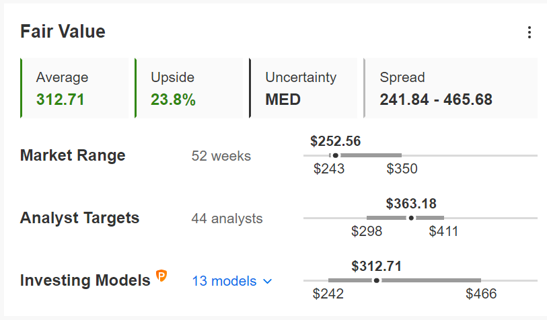Click the Investing Models slider dot
The height and width of the screenshot is (320, 547).
376,280
